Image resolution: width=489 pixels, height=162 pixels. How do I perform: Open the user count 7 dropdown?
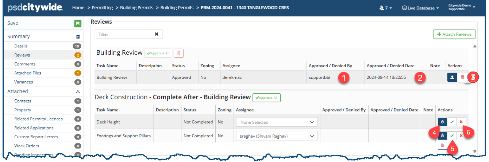point(386,8)
